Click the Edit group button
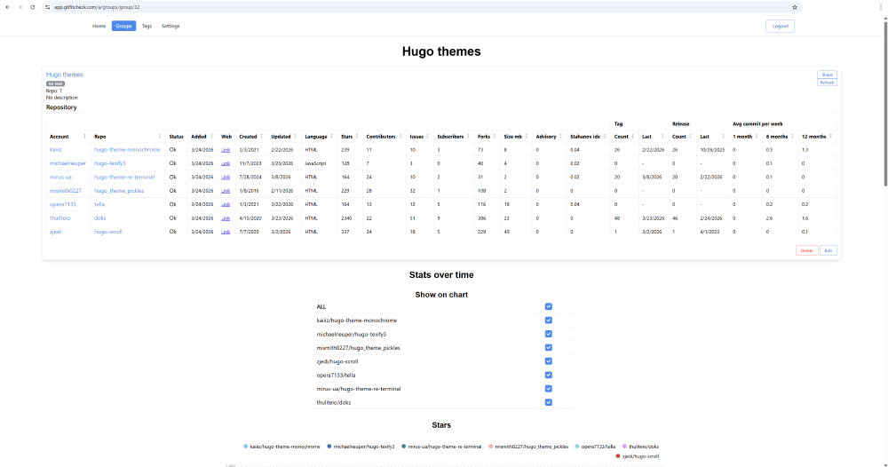The height and width of the screenshot is (467, 888). [828, 250]
